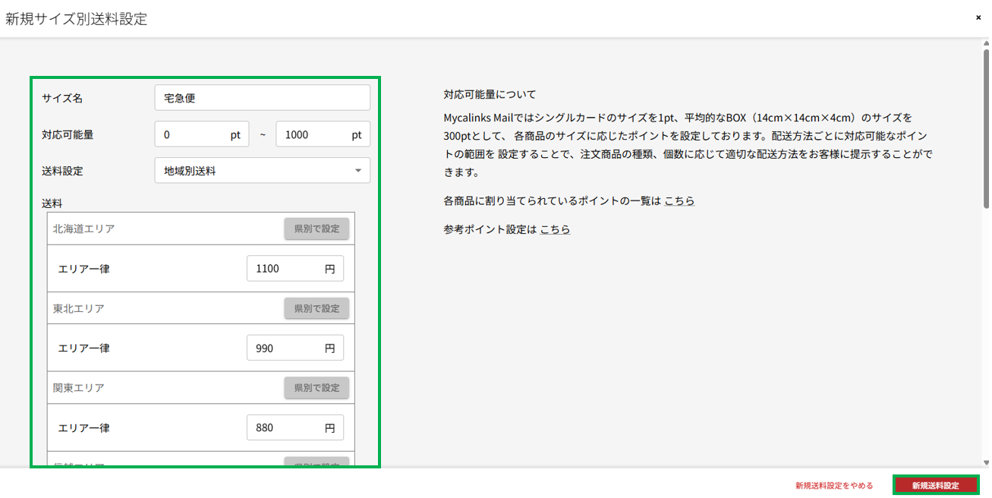992x498 pixels.
Task: Click the 東北 shipping fee field showing 990
Action: coord(285,348)
